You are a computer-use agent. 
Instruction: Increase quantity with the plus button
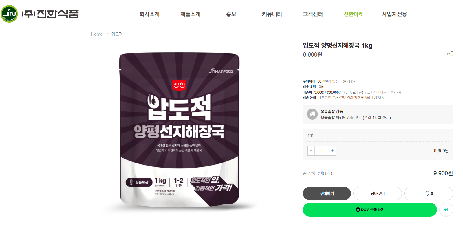pyautogui.click(x=332, y=151)
